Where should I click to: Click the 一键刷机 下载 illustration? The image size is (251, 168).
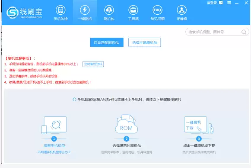199,125
